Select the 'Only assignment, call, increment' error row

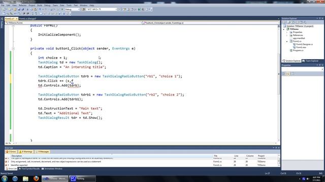[141, 162]
